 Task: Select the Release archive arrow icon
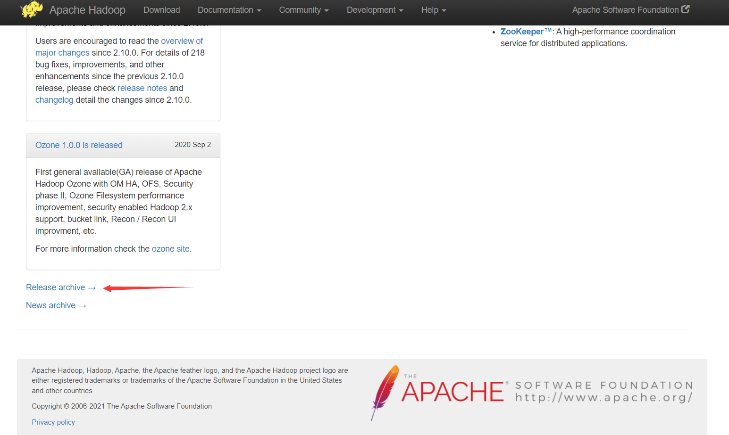coord(92,287)
